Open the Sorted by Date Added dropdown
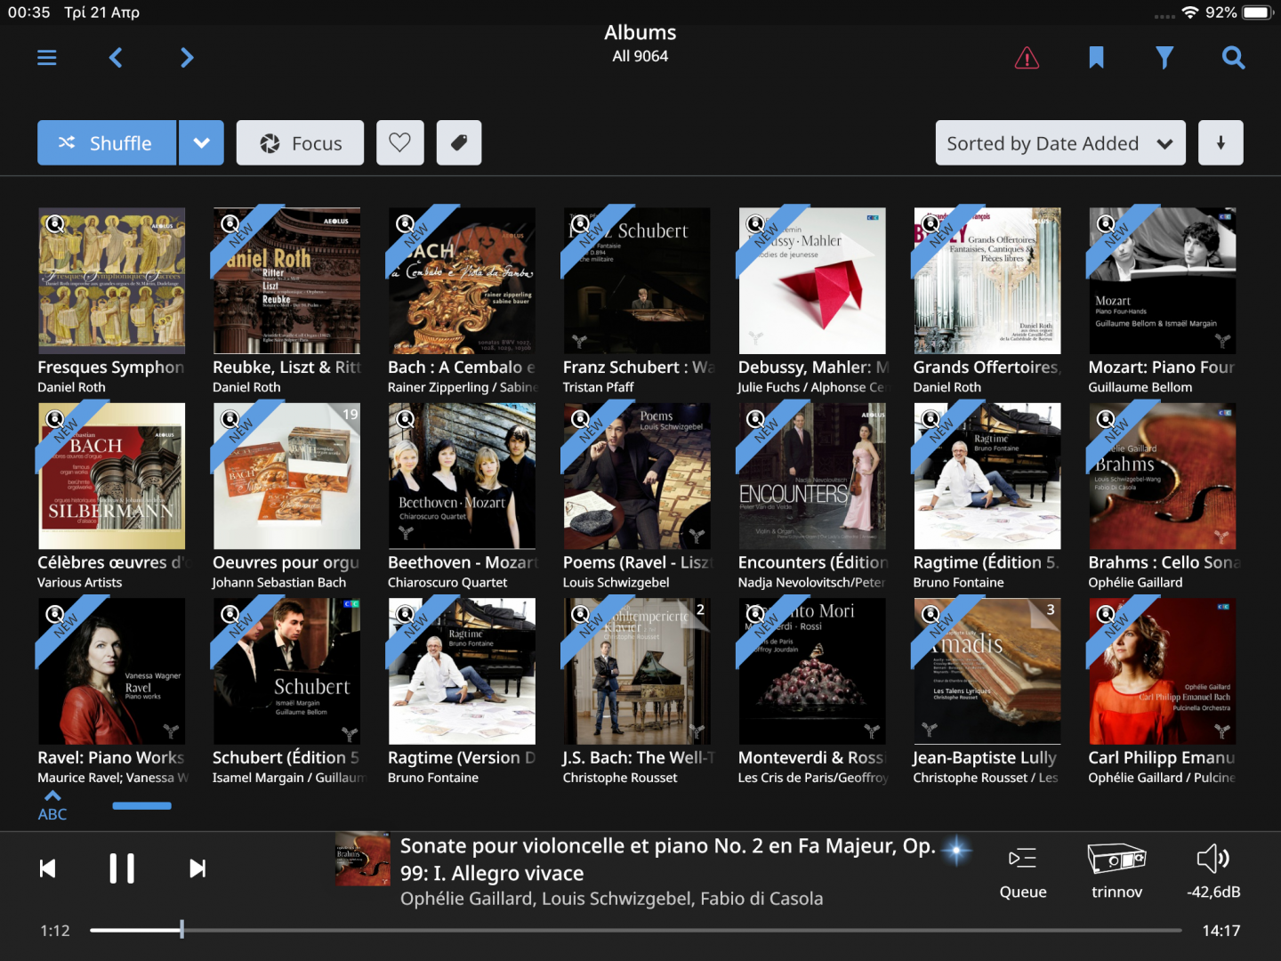This screenshot has width=1281, height=961. pyautogui.click(x=1059, y=143)
